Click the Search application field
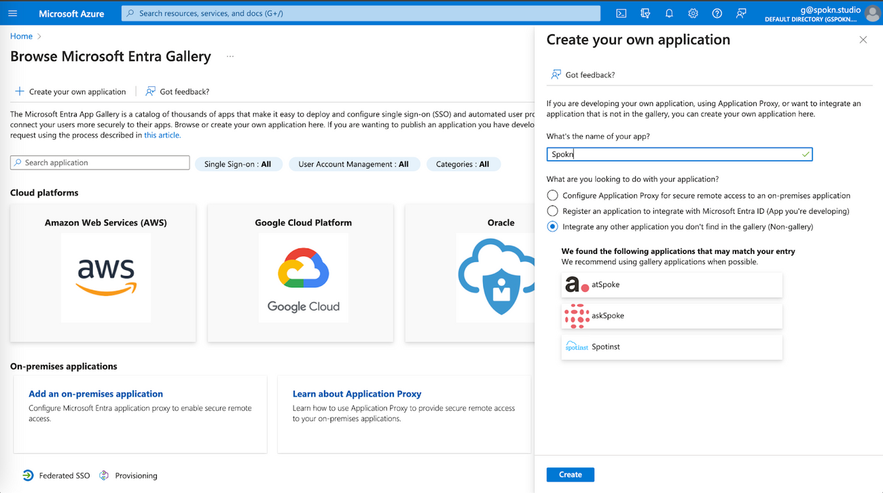Image resolution: width=883 pixels, height=493 pixels. (100, 163)
